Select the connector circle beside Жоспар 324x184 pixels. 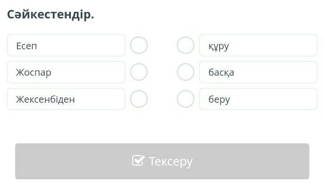pos(139,72)
